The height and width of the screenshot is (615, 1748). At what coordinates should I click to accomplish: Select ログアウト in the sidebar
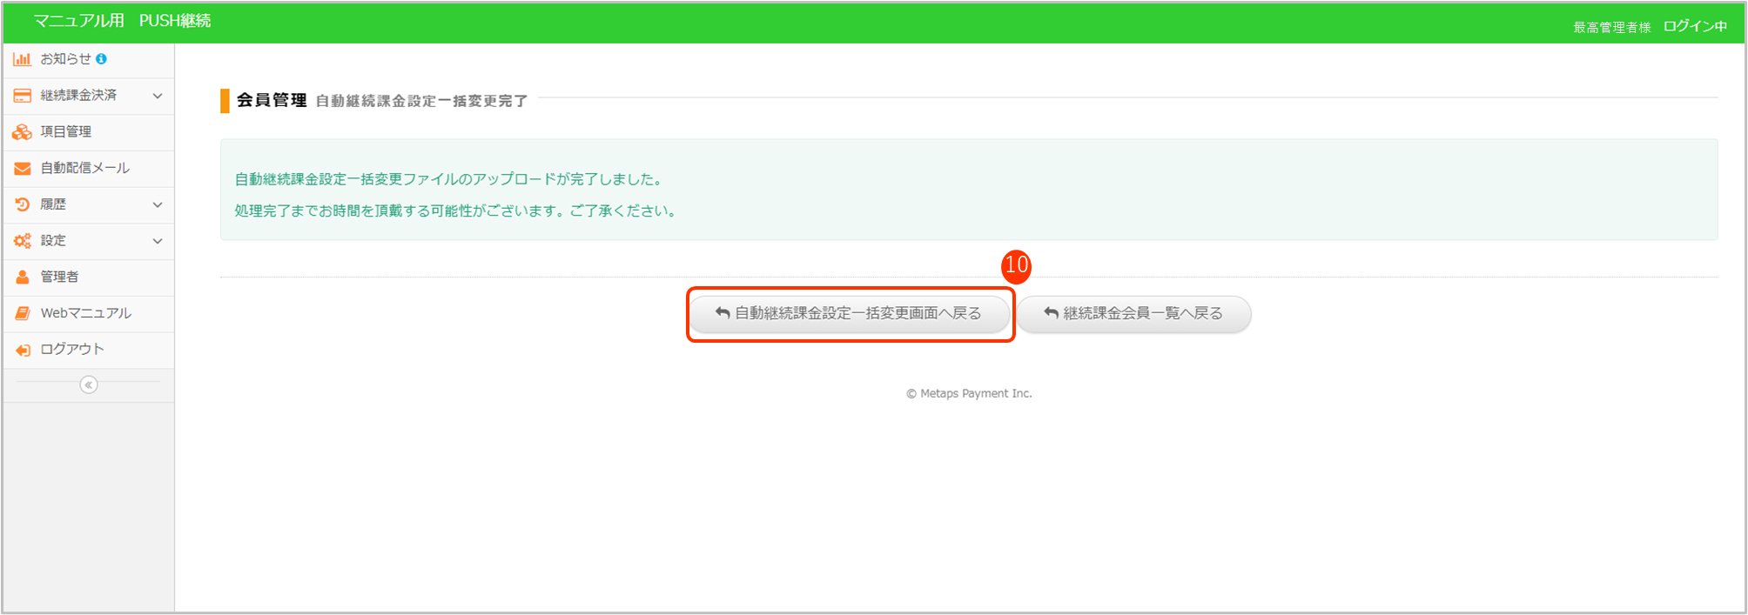click(72, 350)
